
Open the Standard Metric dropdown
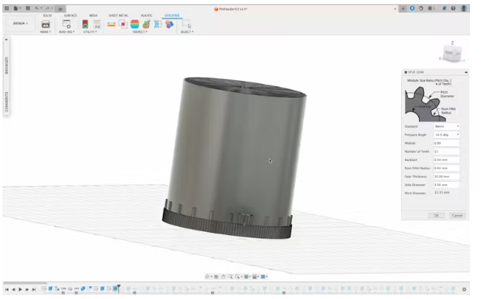[447, 127]
